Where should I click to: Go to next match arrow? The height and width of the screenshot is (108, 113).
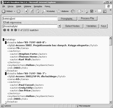pos(12,30)
